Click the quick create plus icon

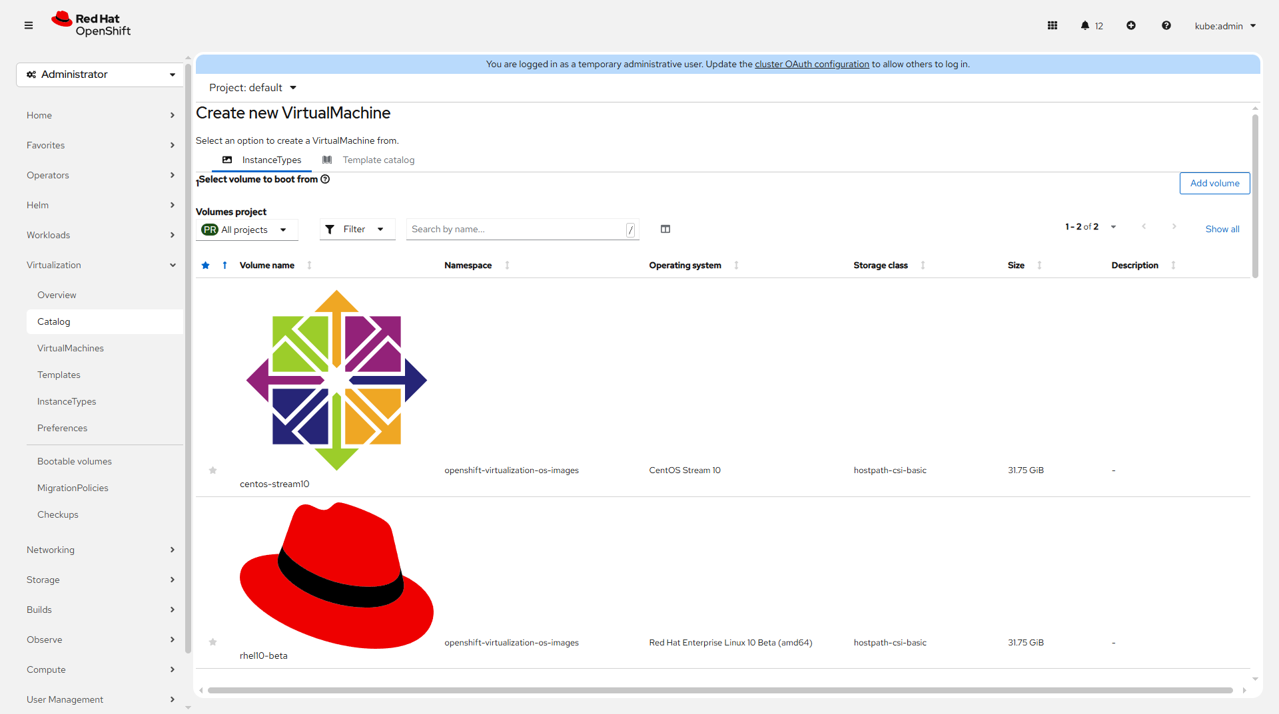click(x=1131, y=25)
